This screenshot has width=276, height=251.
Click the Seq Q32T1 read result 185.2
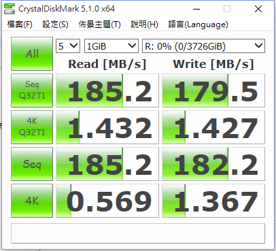click(x=107, y=90)
